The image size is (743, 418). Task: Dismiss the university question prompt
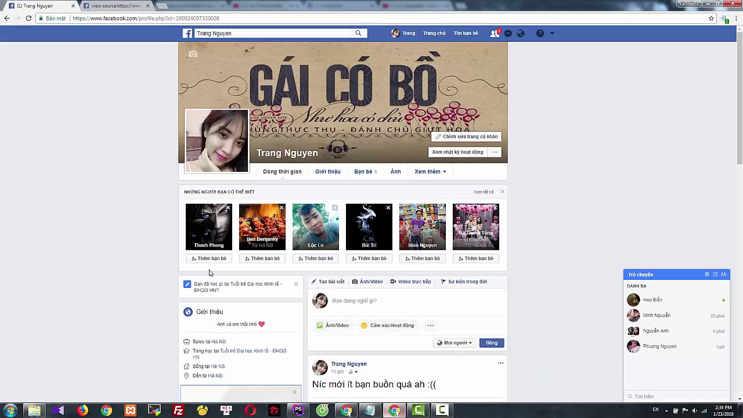click(x=295, y=284)
